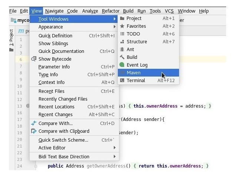The image size is (235, 179).
Task: Click the myco project breadcrumb
Action: click(x=23, y=20)
